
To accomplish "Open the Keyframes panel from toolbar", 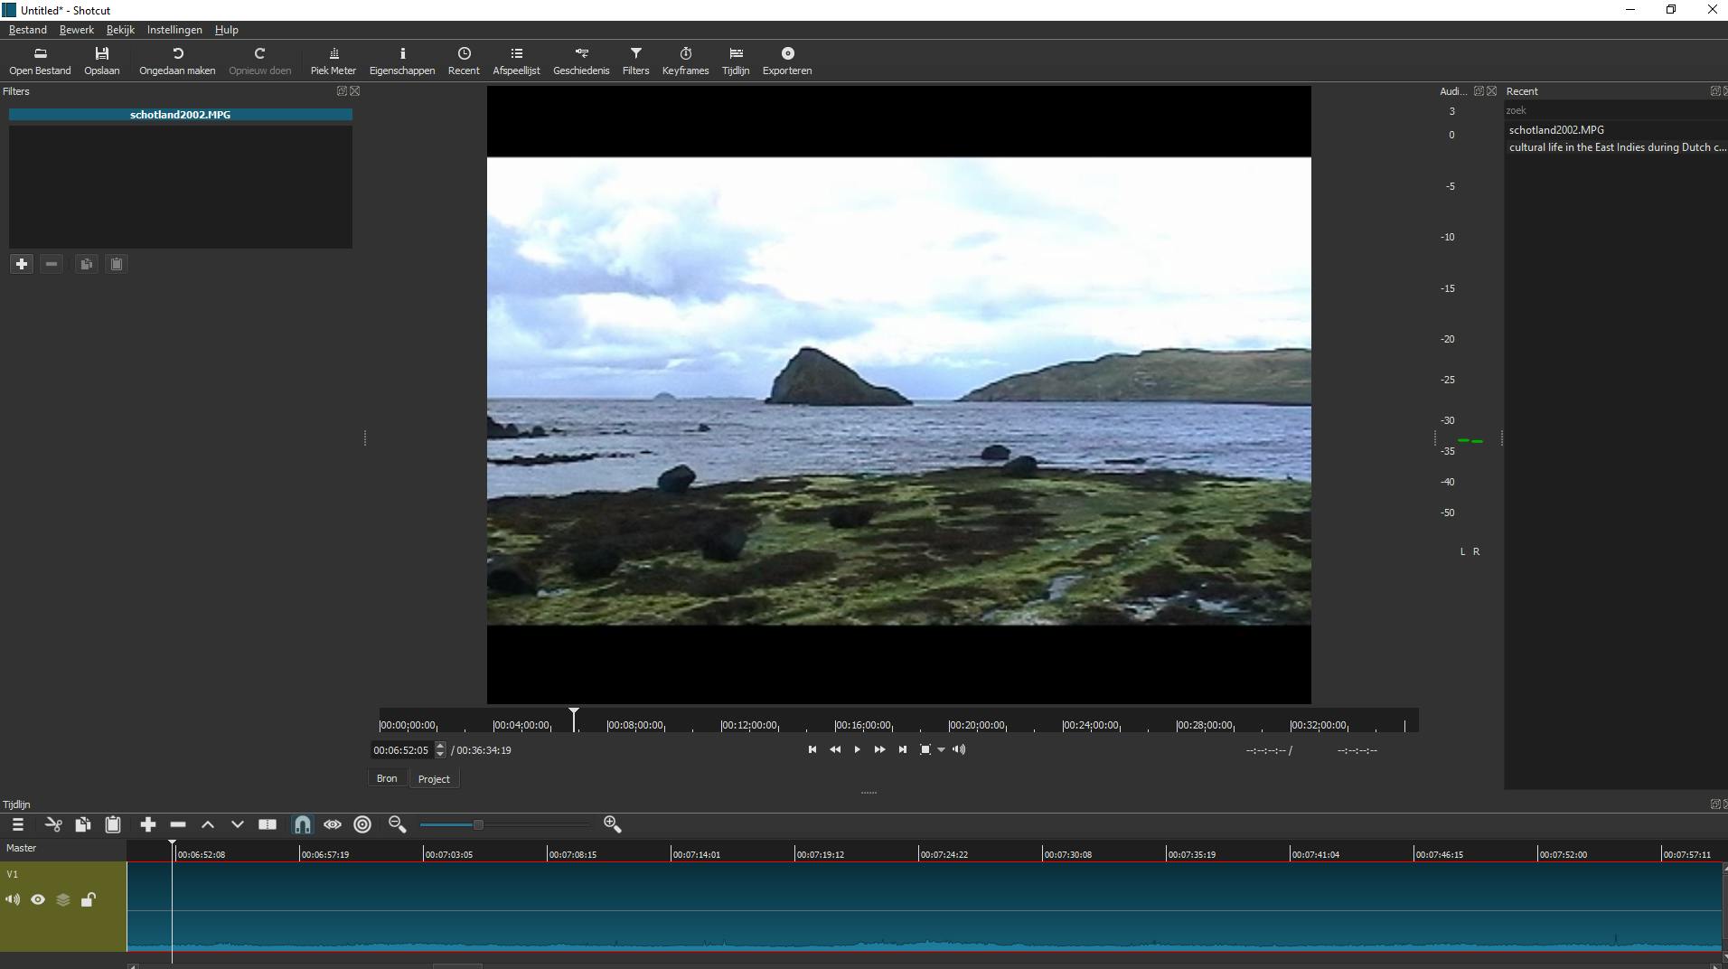I will pos(685,61).
